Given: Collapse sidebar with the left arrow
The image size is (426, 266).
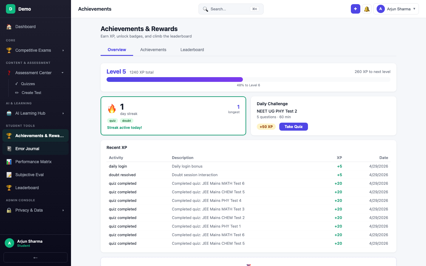Looking at the screenshot, I should [x=35, y=257].
